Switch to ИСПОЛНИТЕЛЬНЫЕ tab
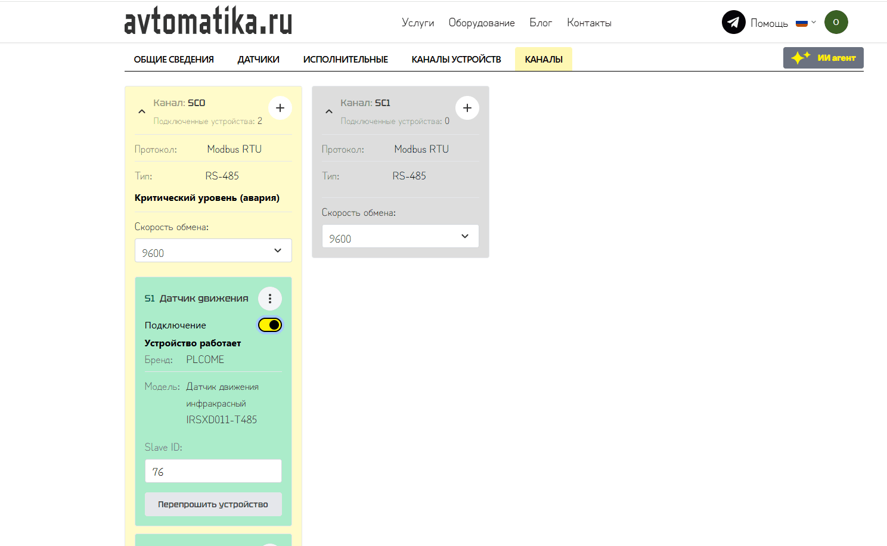The width and height of the screenshot is (887, 546). (345, 59)
